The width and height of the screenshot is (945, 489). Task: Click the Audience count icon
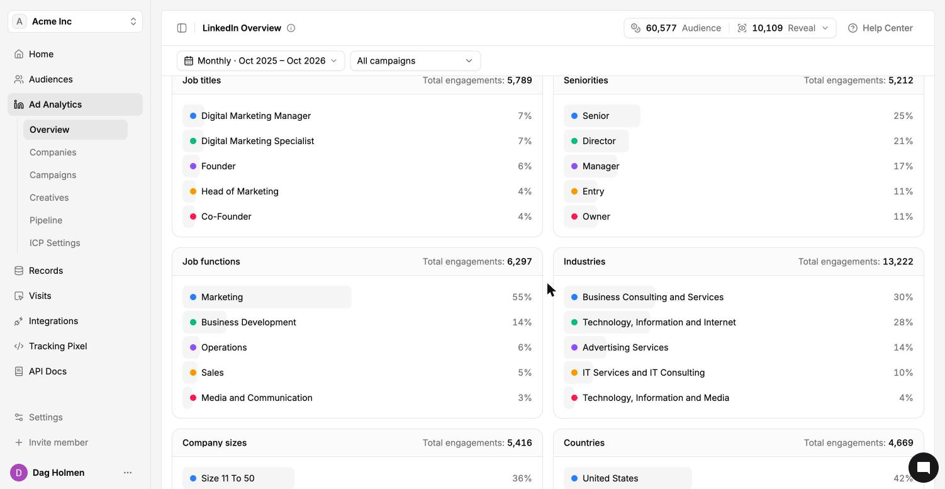[635, 28]
